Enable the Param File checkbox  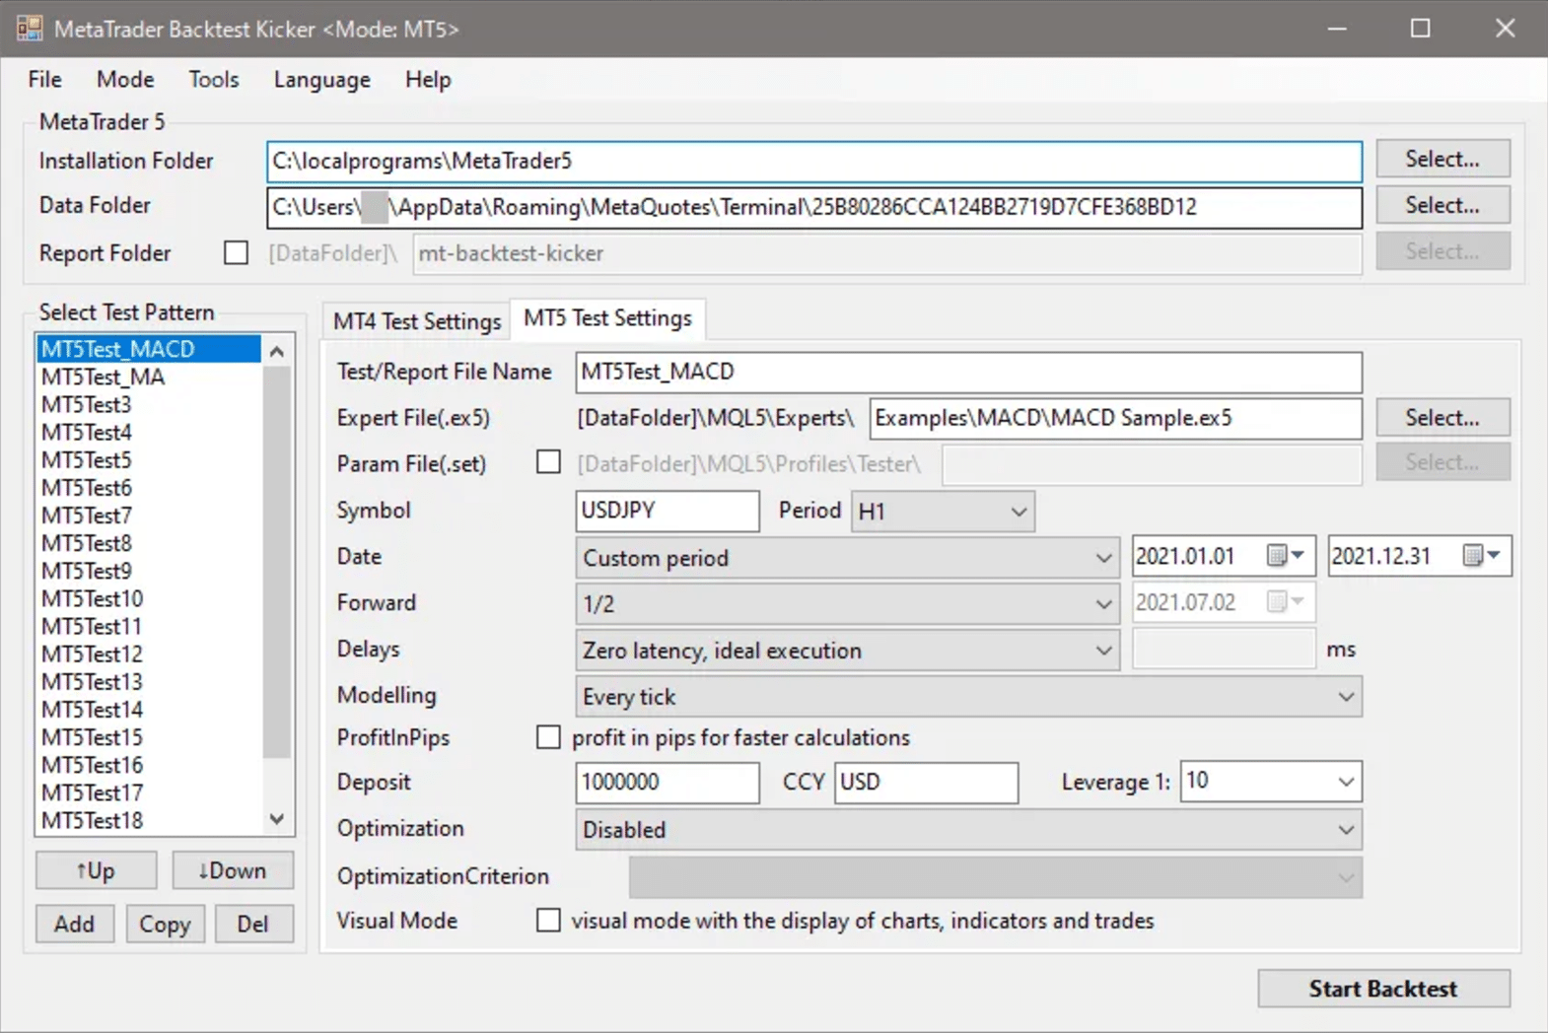[548, 462]
